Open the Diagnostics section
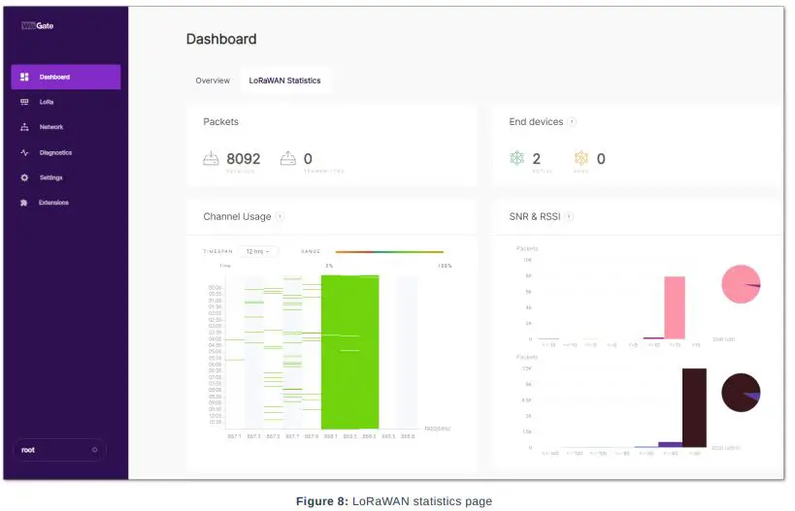 66,152
